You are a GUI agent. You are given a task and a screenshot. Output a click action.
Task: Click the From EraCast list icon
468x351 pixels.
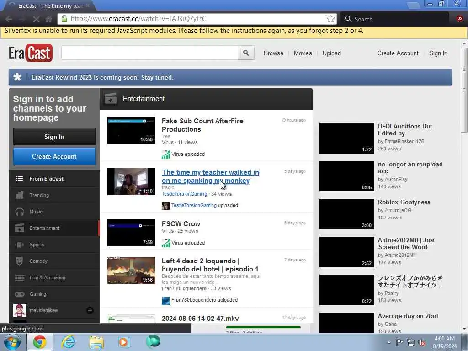(19, 179)
